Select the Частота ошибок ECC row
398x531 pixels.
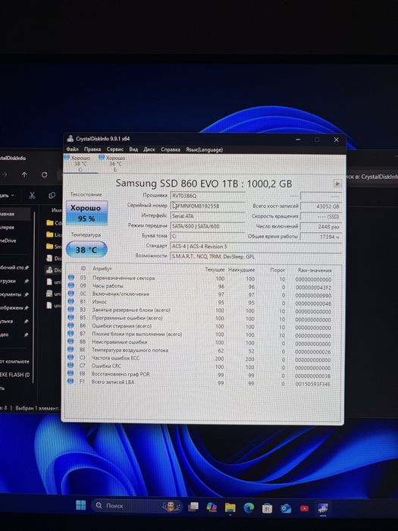(202, 358)
